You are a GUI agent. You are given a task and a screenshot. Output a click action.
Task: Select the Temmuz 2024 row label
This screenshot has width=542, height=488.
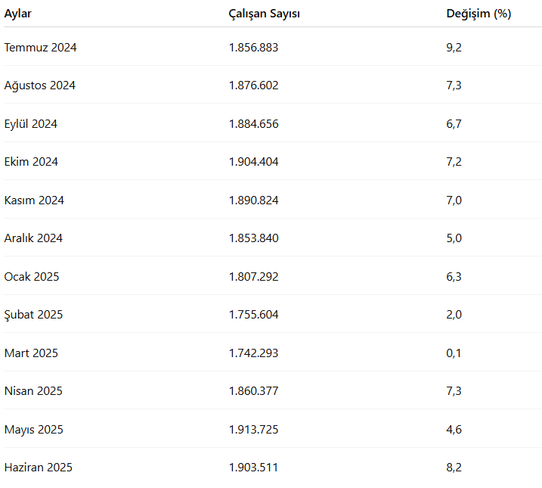click(40, 48)
